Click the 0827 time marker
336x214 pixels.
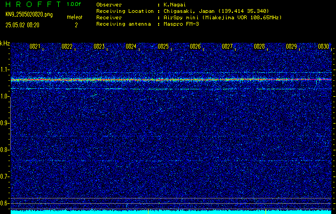[227, 47]
